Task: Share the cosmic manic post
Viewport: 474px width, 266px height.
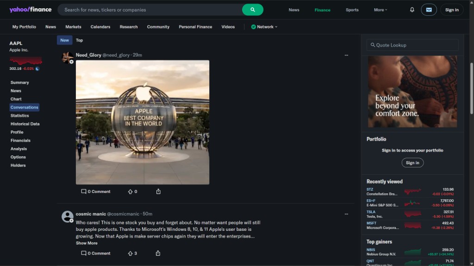Action: click(158, 254)
